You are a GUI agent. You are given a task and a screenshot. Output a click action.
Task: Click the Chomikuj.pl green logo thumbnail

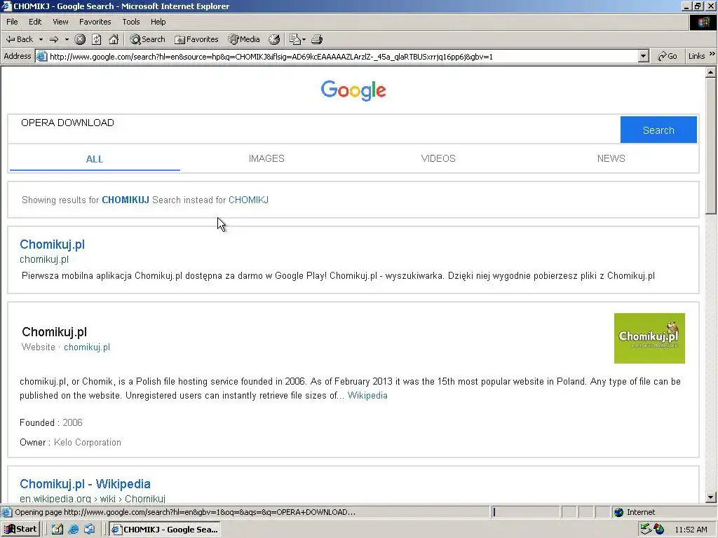click(x=649, y=338)
